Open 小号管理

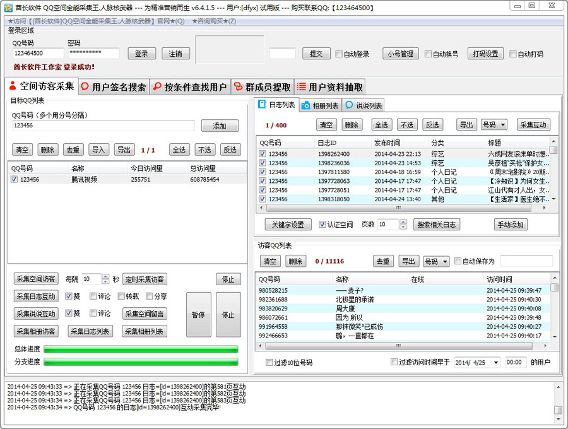click(401, 54)
